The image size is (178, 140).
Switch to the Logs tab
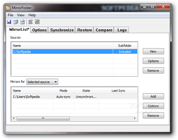(122, 30)
